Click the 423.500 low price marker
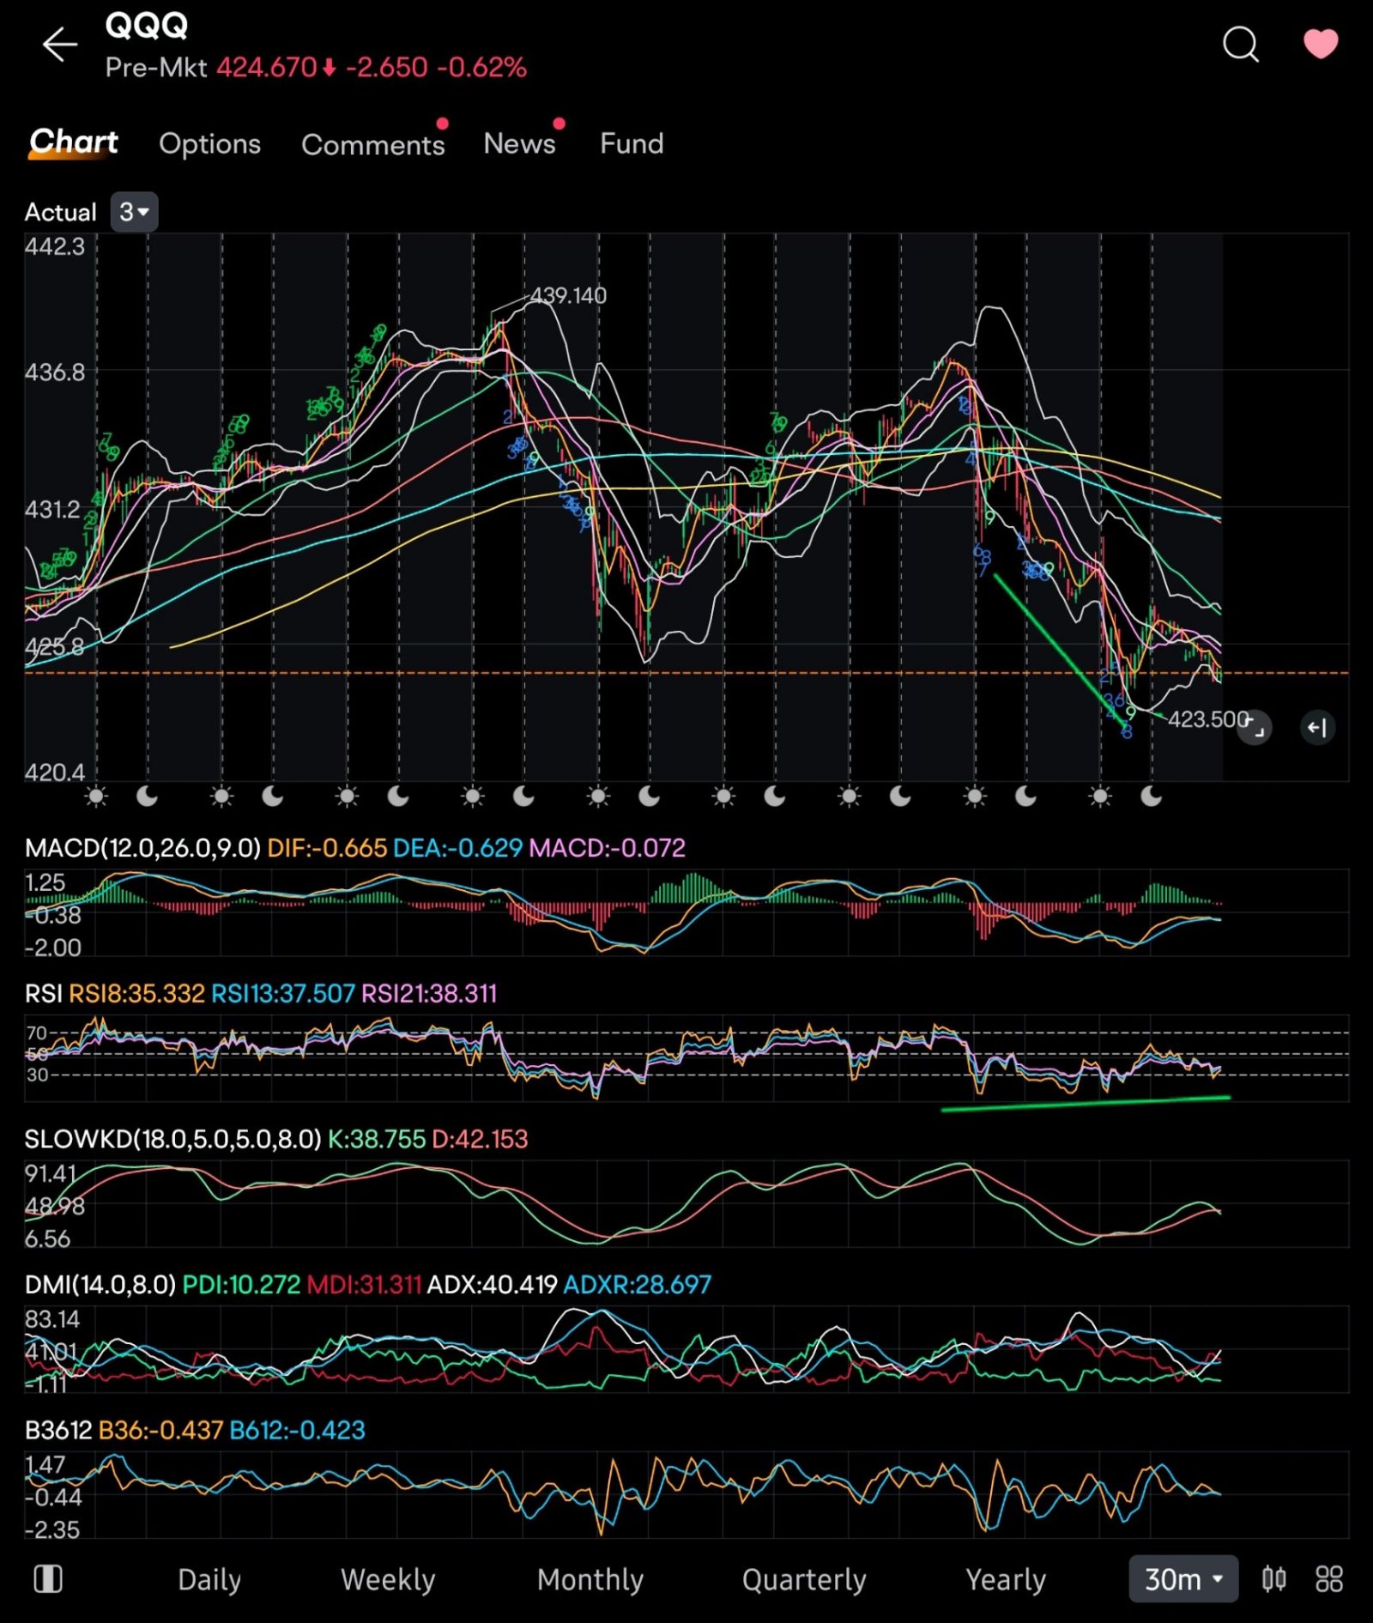The image size is (1373, 1623). [x=1207, y=719]
